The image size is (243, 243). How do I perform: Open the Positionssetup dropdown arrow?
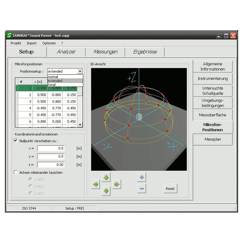coord(80,71)
